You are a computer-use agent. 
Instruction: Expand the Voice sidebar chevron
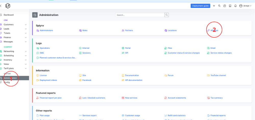(26, 64)
